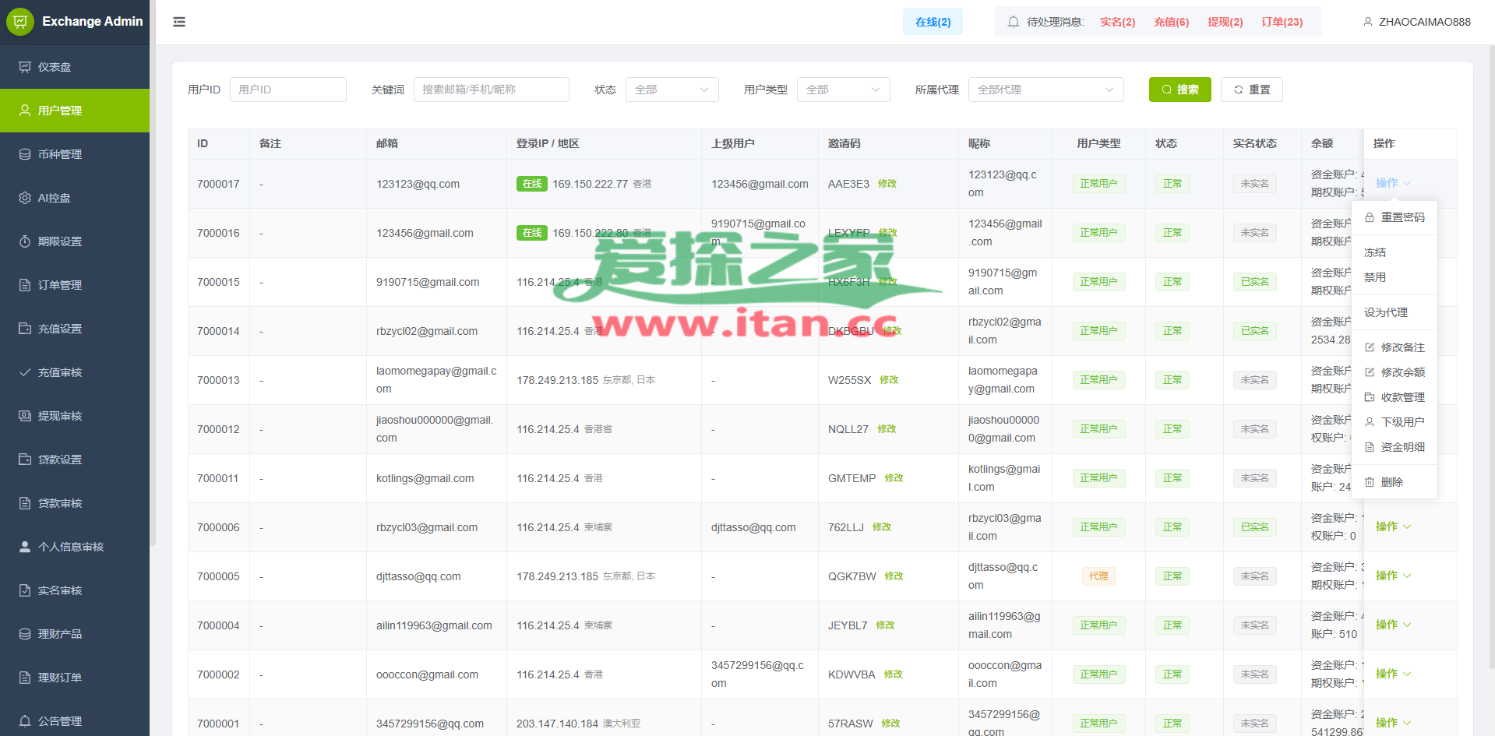Click the green 搜索 button
The height and width of the screenshot is (736, 1495).
pyautogui.click(x=1179, y=90)
